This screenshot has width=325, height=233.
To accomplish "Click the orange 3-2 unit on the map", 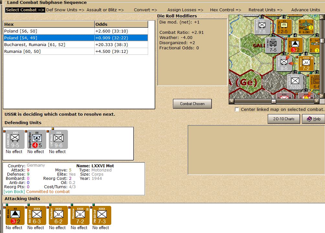I will [295, 45].
